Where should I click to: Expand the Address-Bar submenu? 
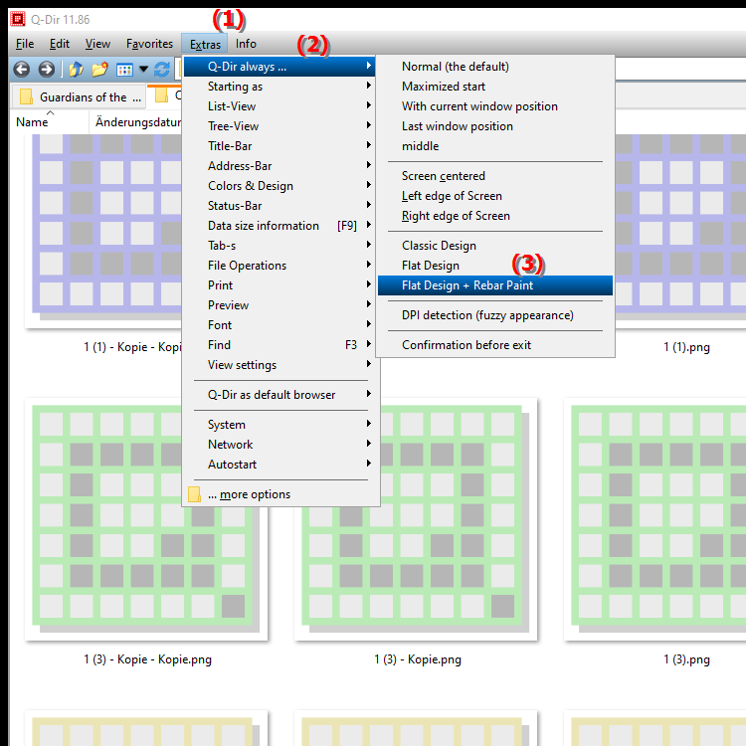click(280, 166)
